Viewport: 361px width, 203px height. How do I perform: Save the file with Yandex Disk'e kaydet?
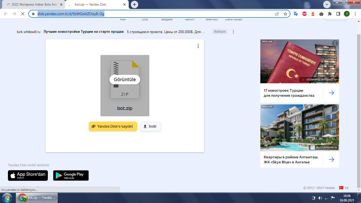[x=113, y=126]
